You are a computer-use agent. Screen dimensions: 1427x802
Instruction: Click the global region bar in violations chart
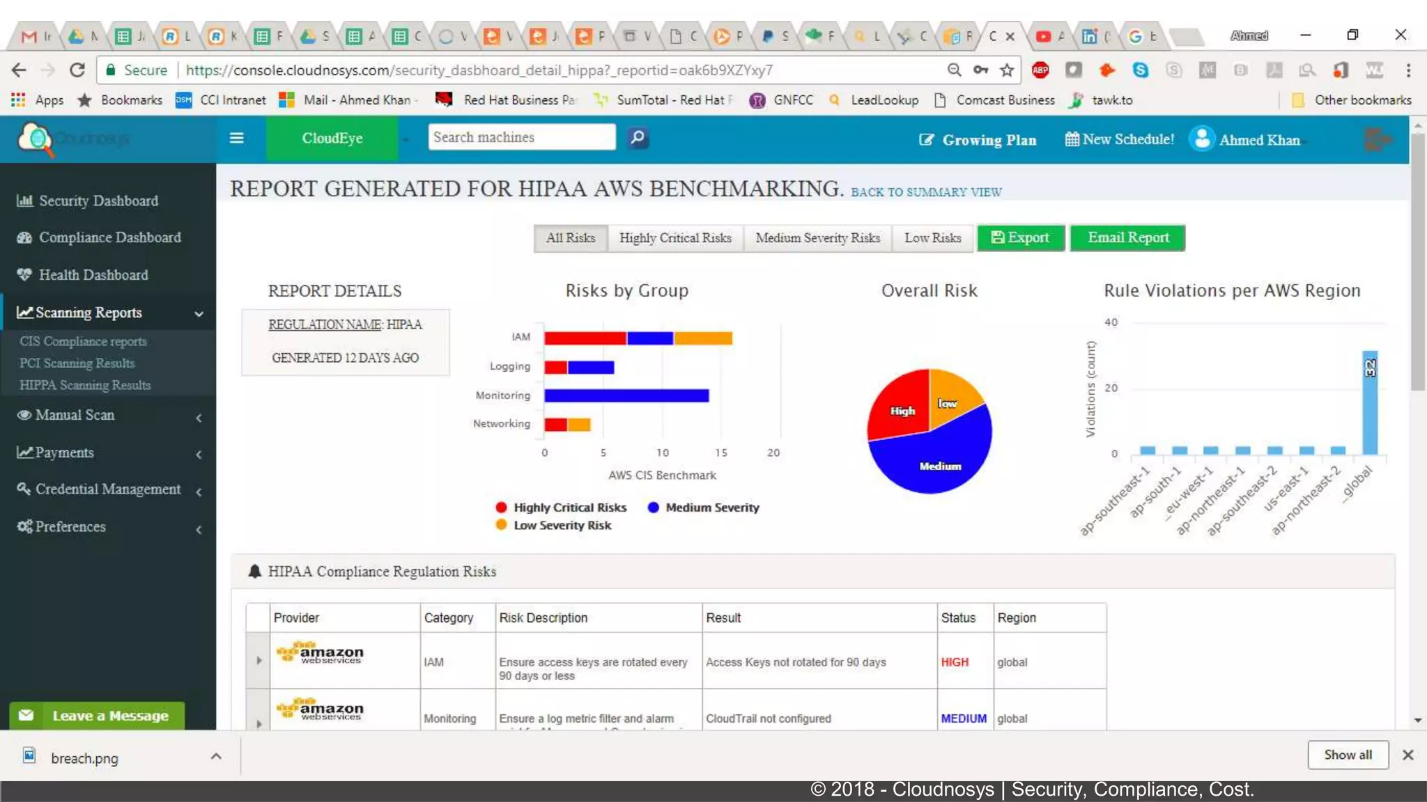(x=1370, y=402)
